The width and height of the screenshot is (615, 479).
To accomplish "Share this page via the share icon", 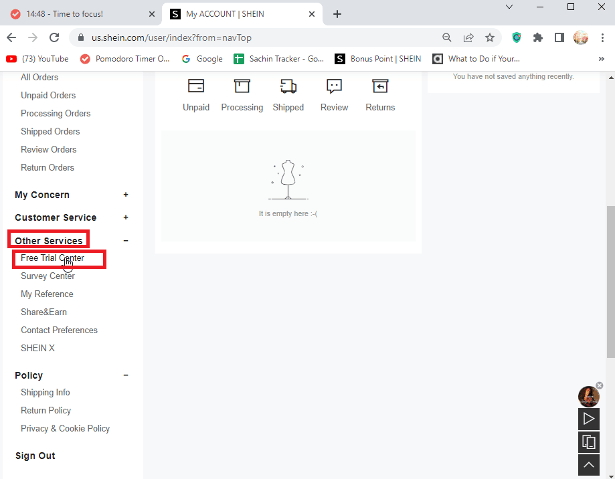I will pos(468,37).
